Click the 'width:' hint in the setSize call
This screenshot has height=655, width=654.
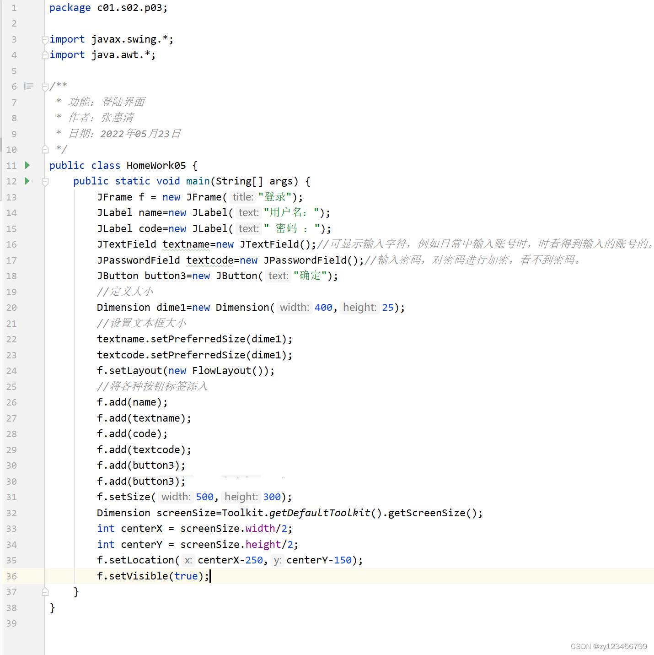pos(176,497)
